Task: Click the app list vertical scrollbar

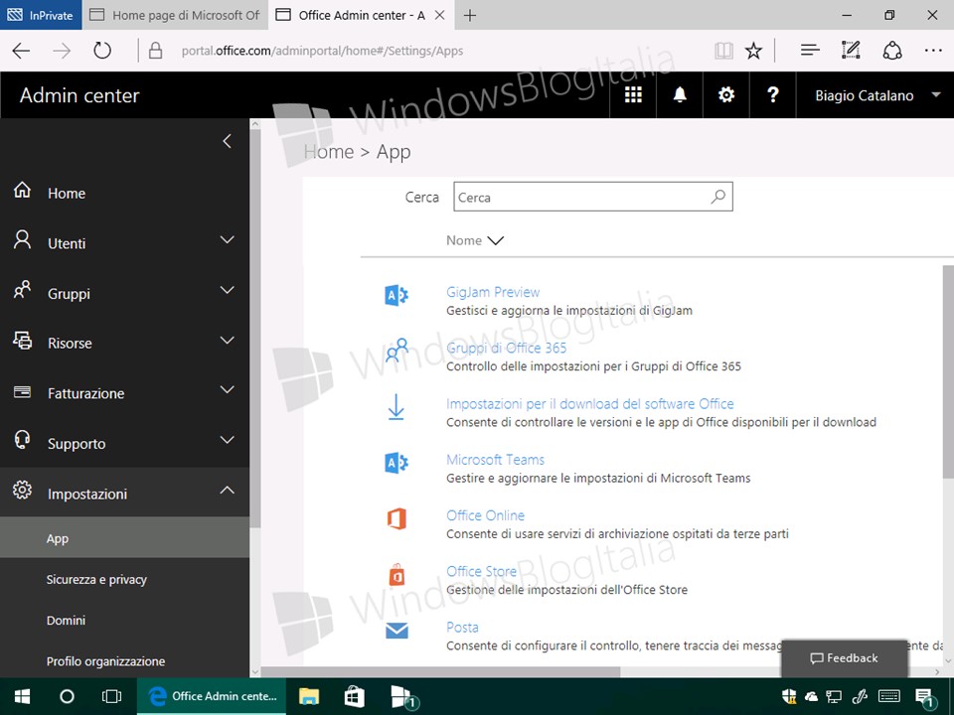Action: tap(948, 370)
